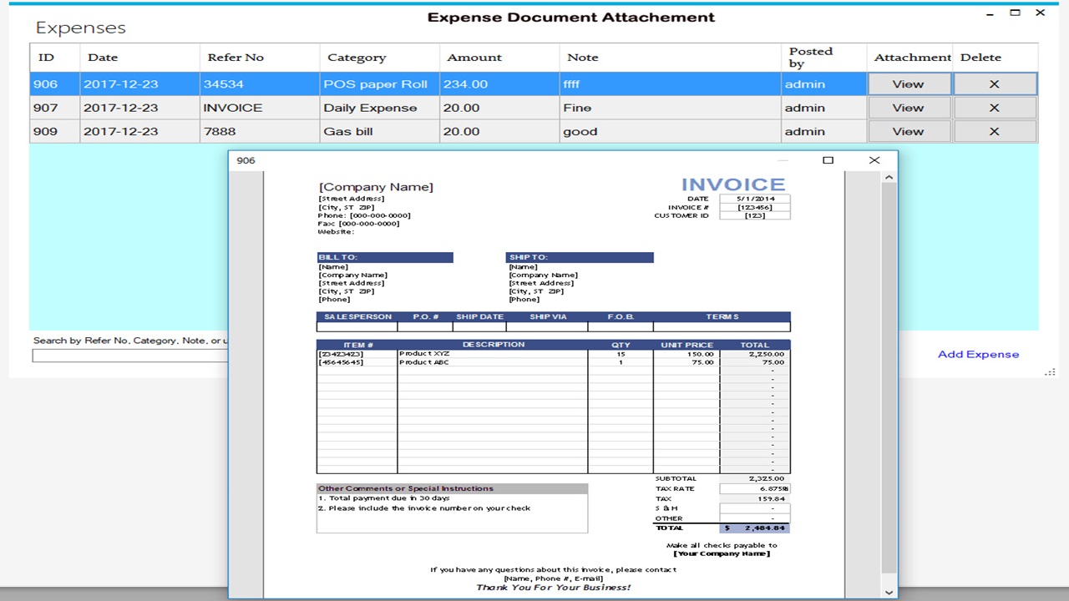1069x601 pixels.
Task: Sort expenses by the Amount column
Action: pos(474,57)
